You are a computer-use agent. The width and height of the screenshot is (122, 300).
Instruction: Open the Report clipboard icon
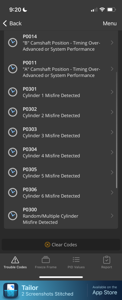(x=107, y=260)
